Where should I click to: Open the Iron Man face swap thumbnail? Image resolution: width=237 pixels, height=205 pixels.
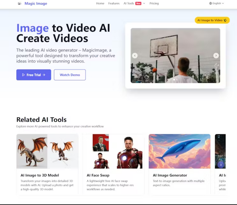click(113, 151)
